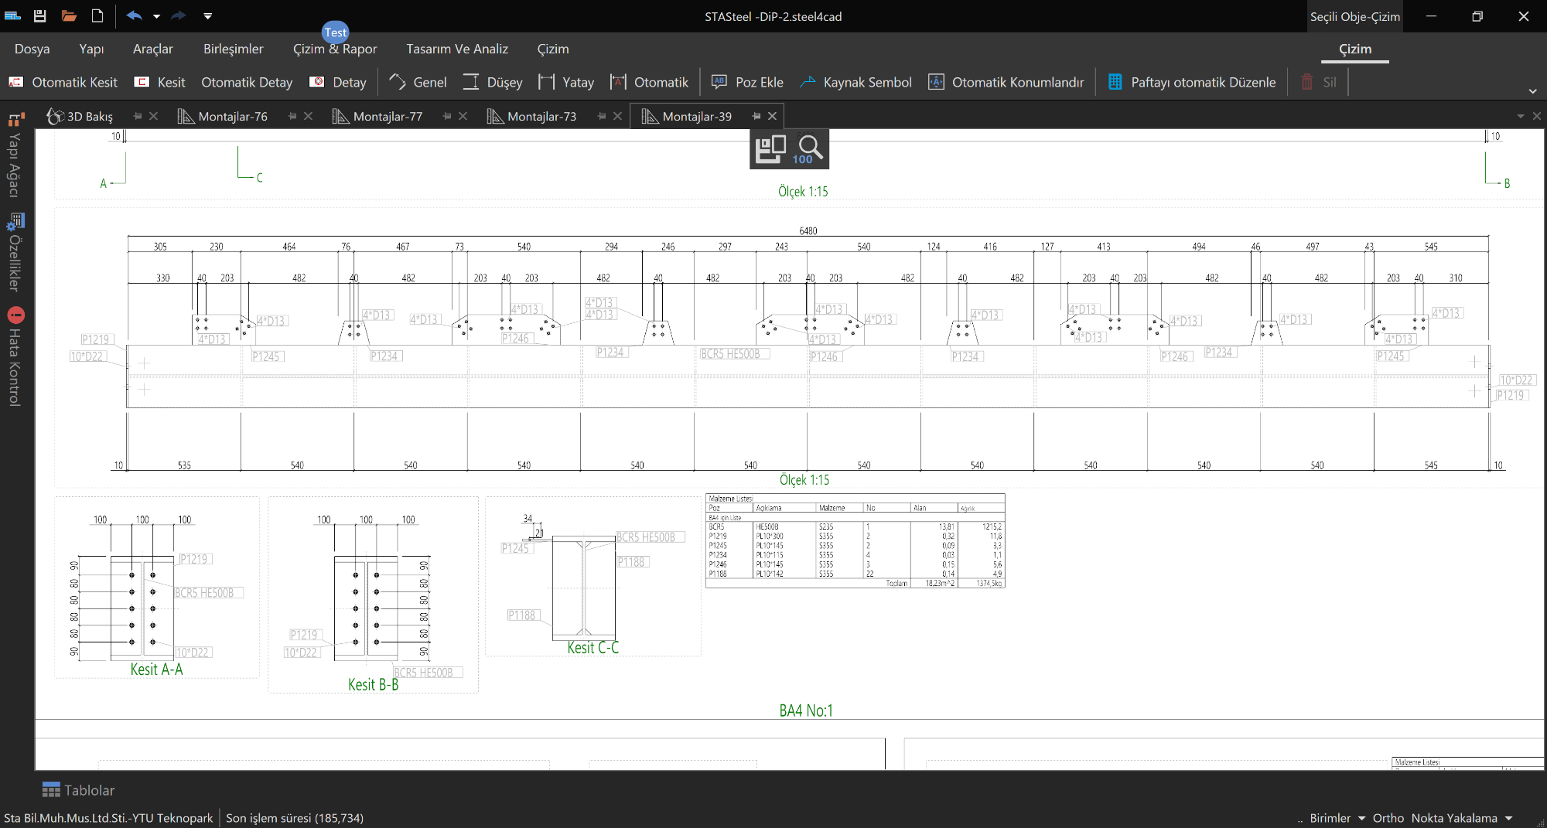Image resolution: width=1547 pixels, height=828 pixels.
Task: Toggle Ortho mode in status bar
Action: point(1388,818)
